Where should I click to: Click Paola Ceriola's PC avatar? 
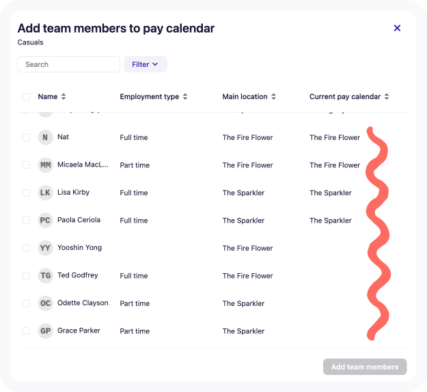click(x=46, y=220)
